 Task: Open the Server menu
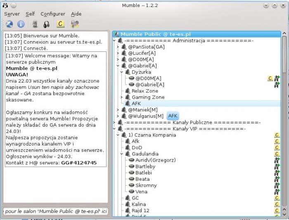click(12, 14)
